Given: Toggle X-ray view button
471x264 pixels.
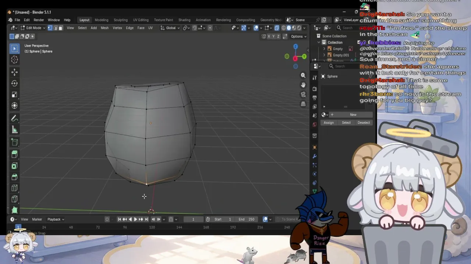Looking at the screenshot, I should coord(277,28).
